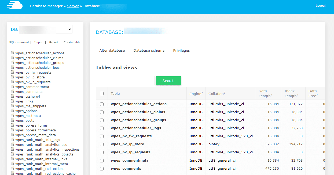Open wpes_bv_lp_requests table in main list

131,152
